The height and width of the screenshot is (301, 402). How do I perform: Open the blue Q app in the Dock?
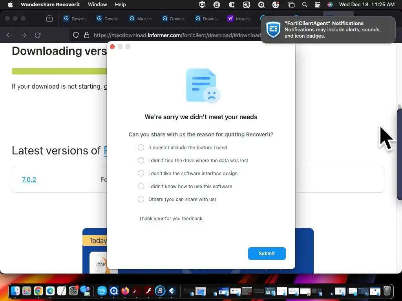coord(114,291)
